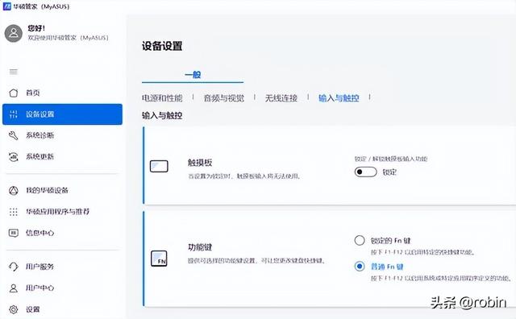516x319 pixels.
Task: Open the 输入与触控 section tab
Action: (x=339, y=97)
